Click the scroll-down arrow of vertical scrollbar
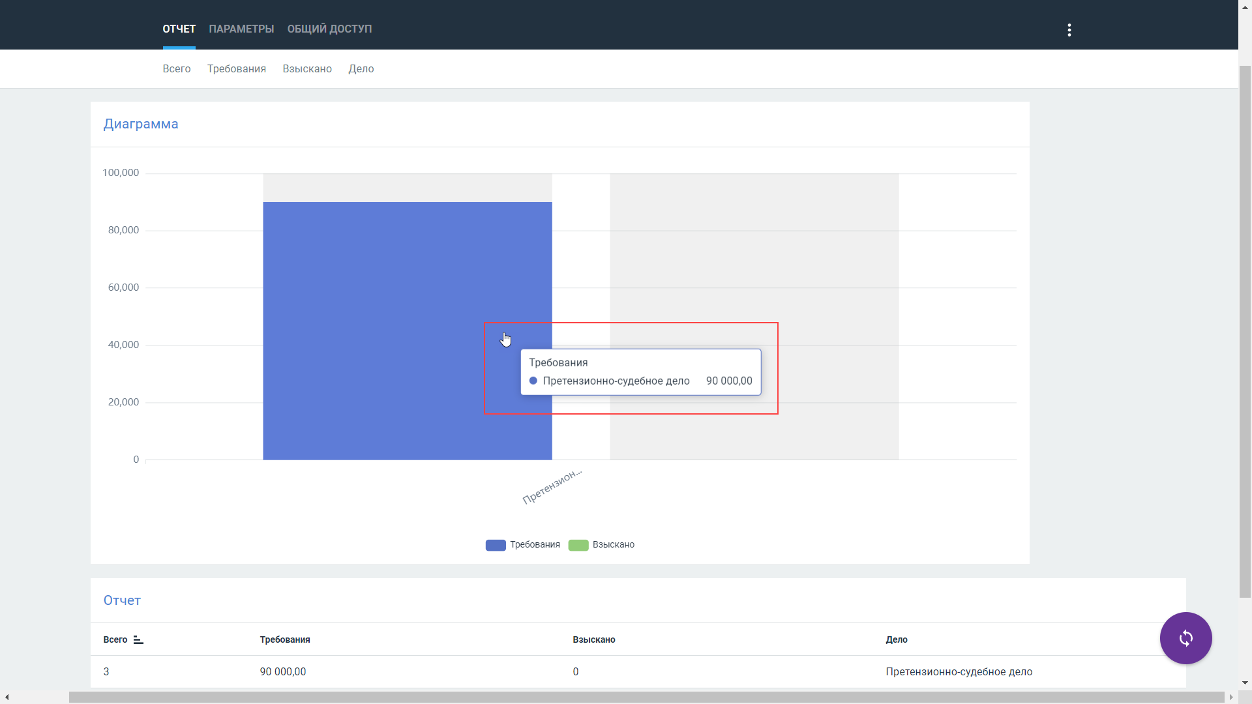The image size is (1252, 704). pos(1245,683)
